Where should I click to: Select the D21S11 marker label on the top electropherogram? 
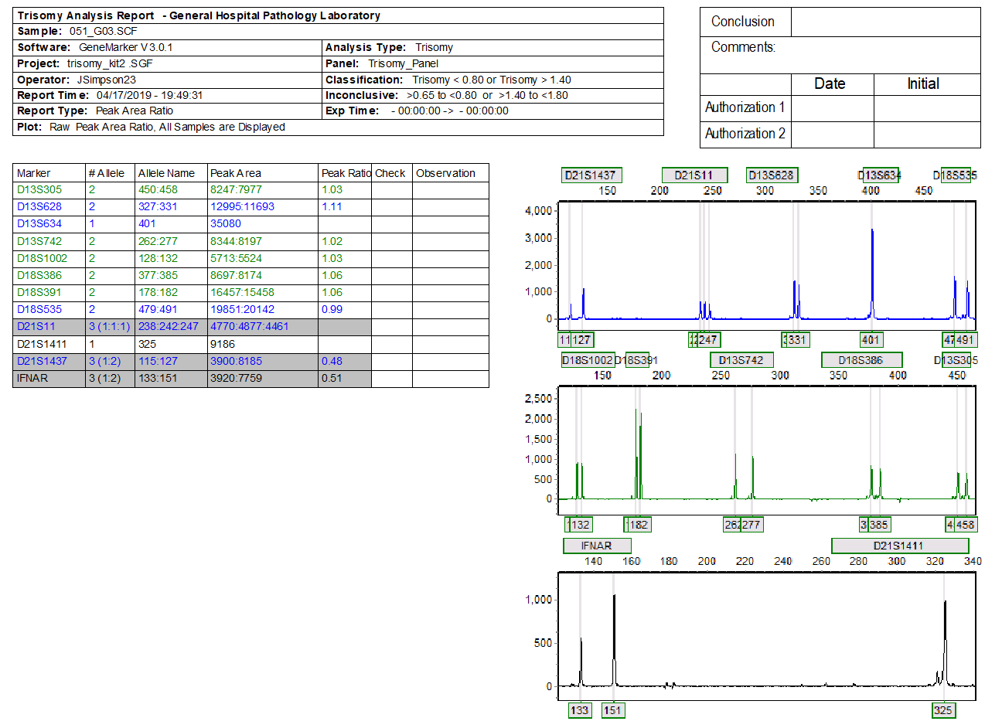coord(695,175)
